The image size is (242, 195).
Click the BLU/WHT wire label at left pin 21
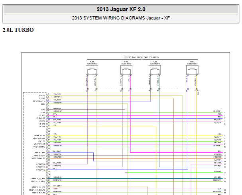[57, 151]
